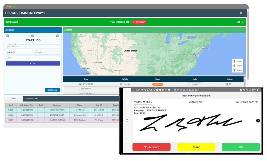
Task: Click Vehicle column header
Action: pos(125,79)
